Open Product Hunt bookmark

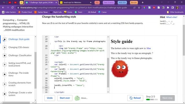pos(25,12)
